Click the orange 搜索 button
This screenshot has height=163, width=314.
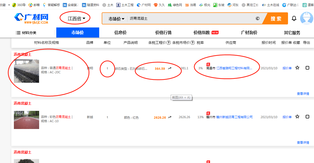click(276, 19)
